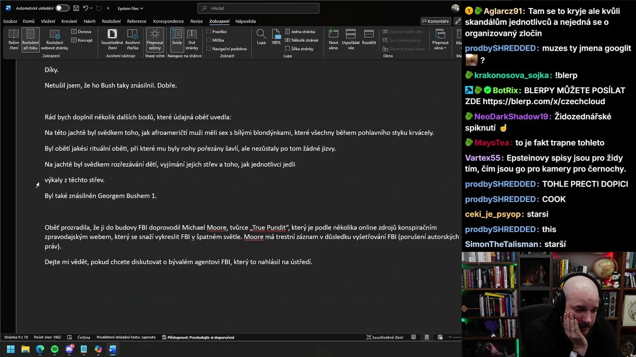Image resolution: width=636 pixels, height=357 pixels.
Task: Open Microsoft Edge from taskbar
Action: coord(40,349)
